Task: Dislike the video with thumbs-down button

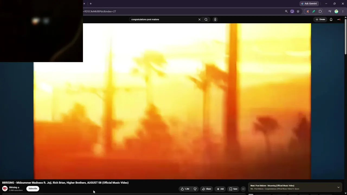Action: click(x=195, y=189)
